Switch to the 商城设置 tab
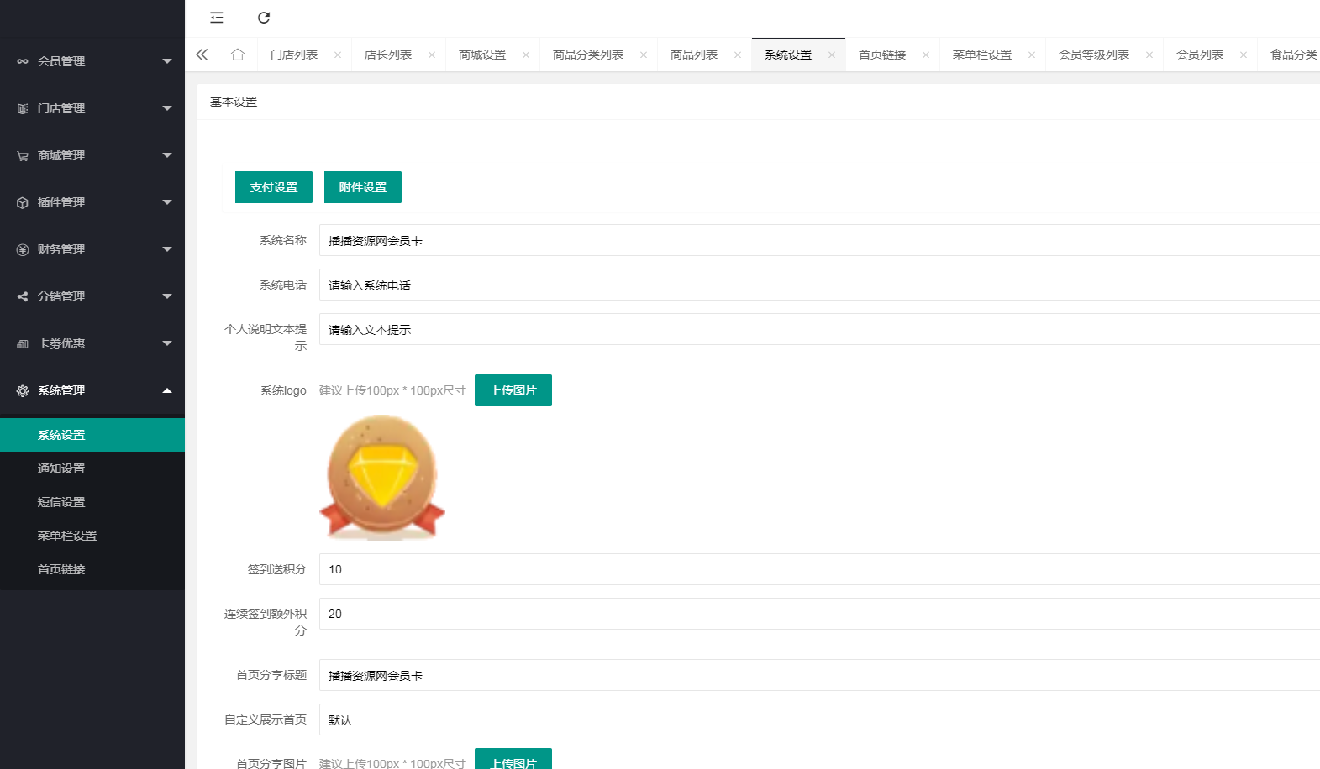Screen dimensions: 1320x769 click(482, 55)
